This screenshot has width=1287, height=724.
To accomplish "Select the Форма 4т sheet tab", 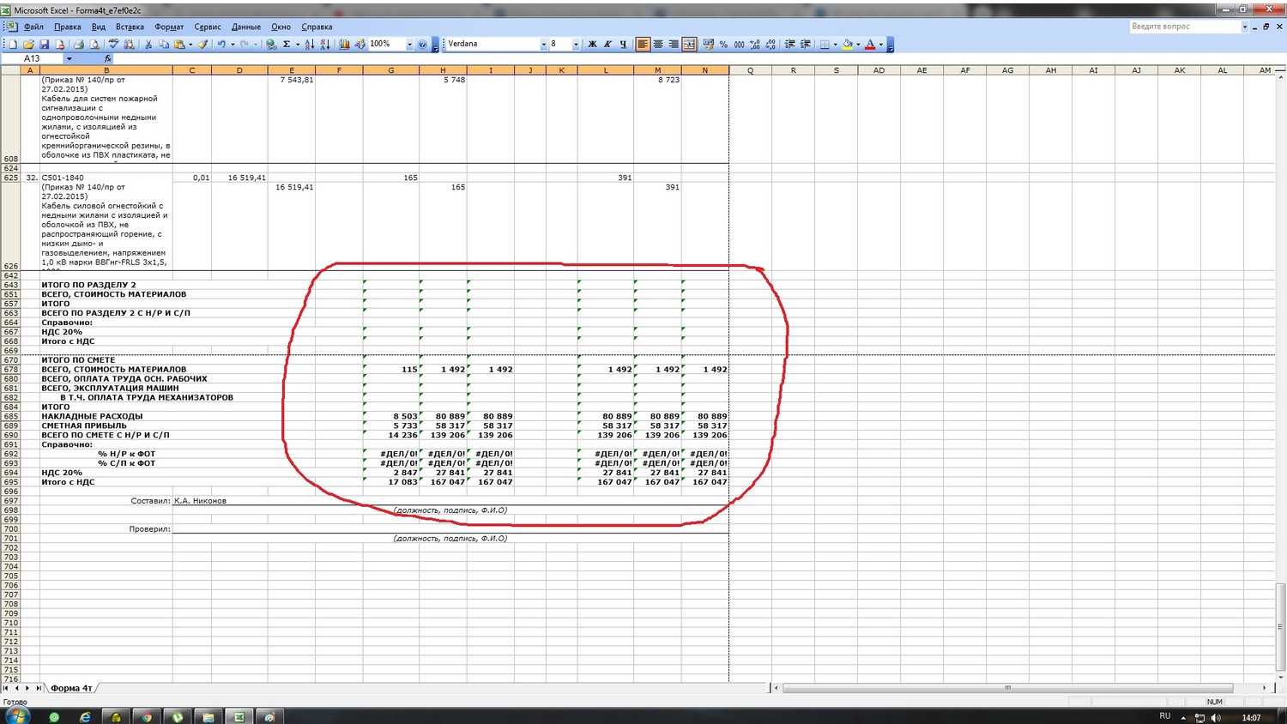I will pyautogui.click(x=71, y=688).
